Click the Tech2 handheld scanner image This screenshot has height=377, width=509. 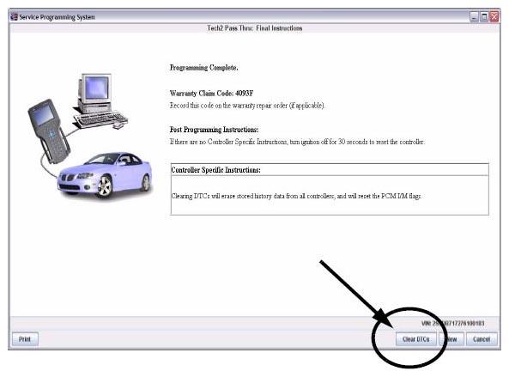coord(48,131)
